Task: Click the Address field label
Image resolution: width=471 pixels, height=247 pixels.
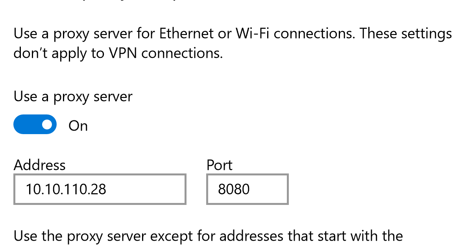Action: pos(39,165)
